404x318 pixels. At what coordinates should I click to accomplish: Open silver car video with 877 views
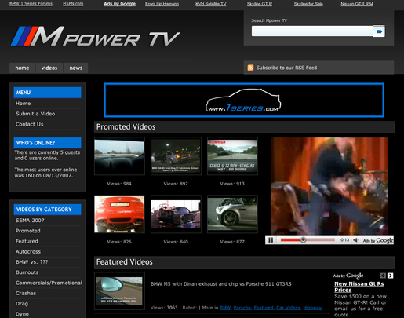pos(232,214)
